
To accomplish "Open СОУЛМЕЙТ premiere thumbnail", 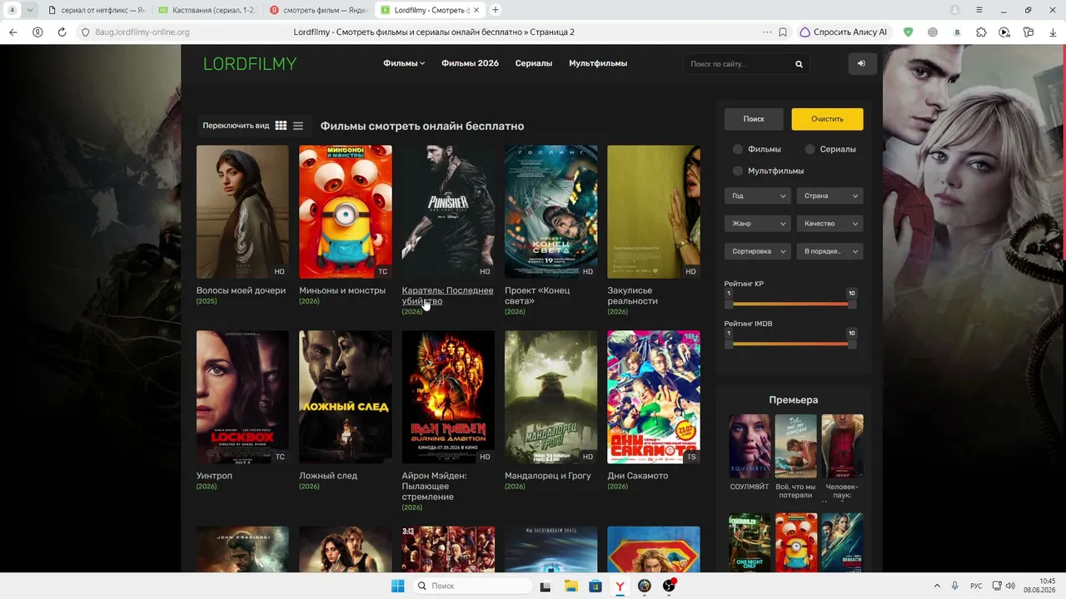I will (750, 446).
